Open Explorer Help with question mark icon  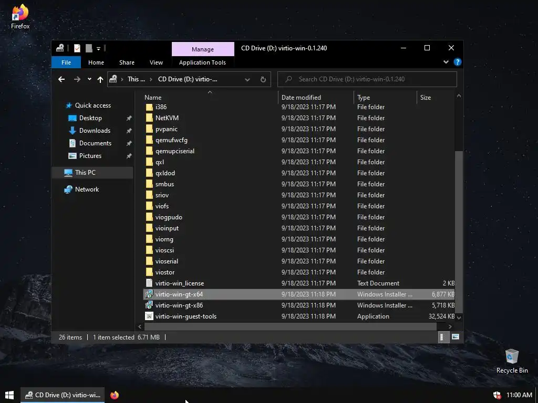[x=458, y=62]
